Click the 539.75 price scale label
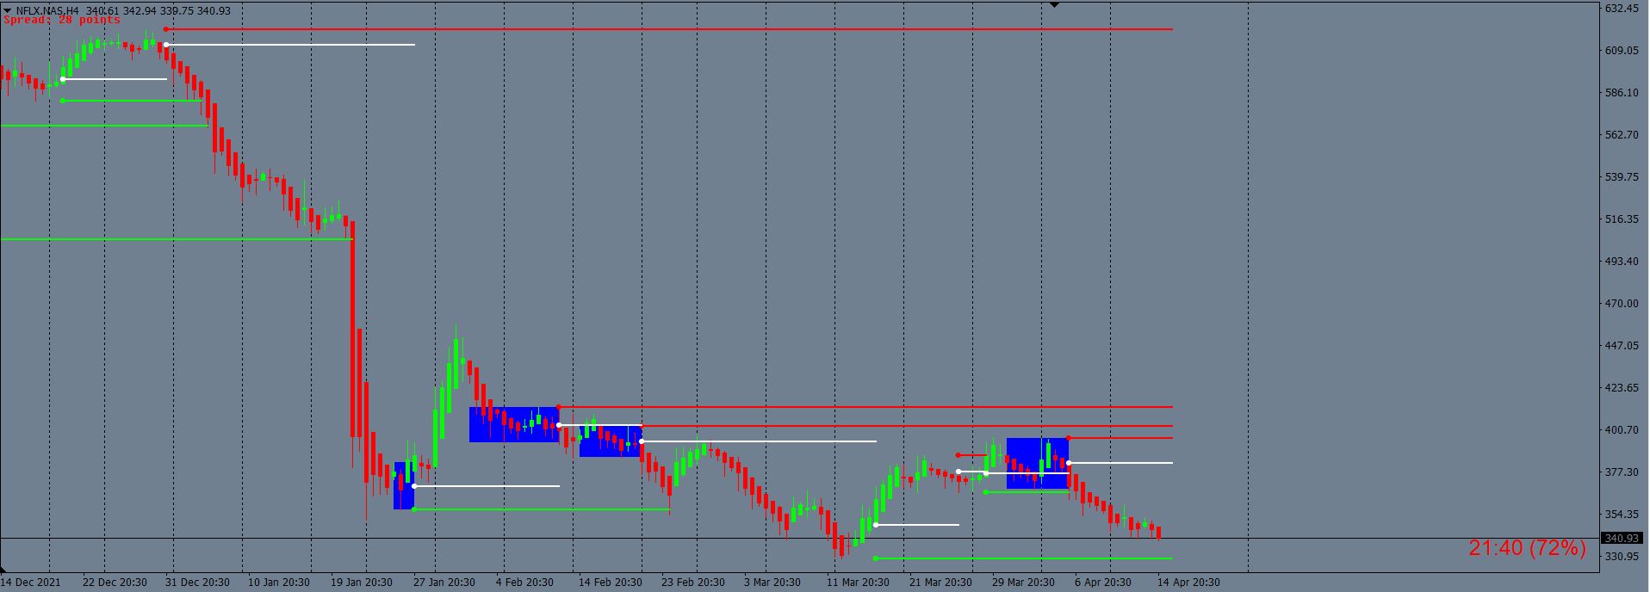This screenshot has width=1650, height=592. pos(1622,177)
